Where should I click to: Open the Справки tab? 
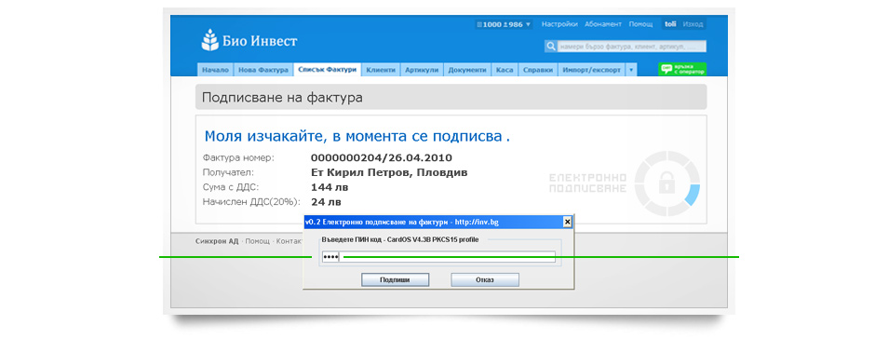538,70
